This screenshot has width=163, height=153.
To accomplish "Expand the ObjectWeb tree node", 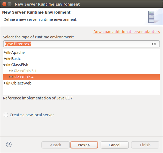I will coord(5,83).
